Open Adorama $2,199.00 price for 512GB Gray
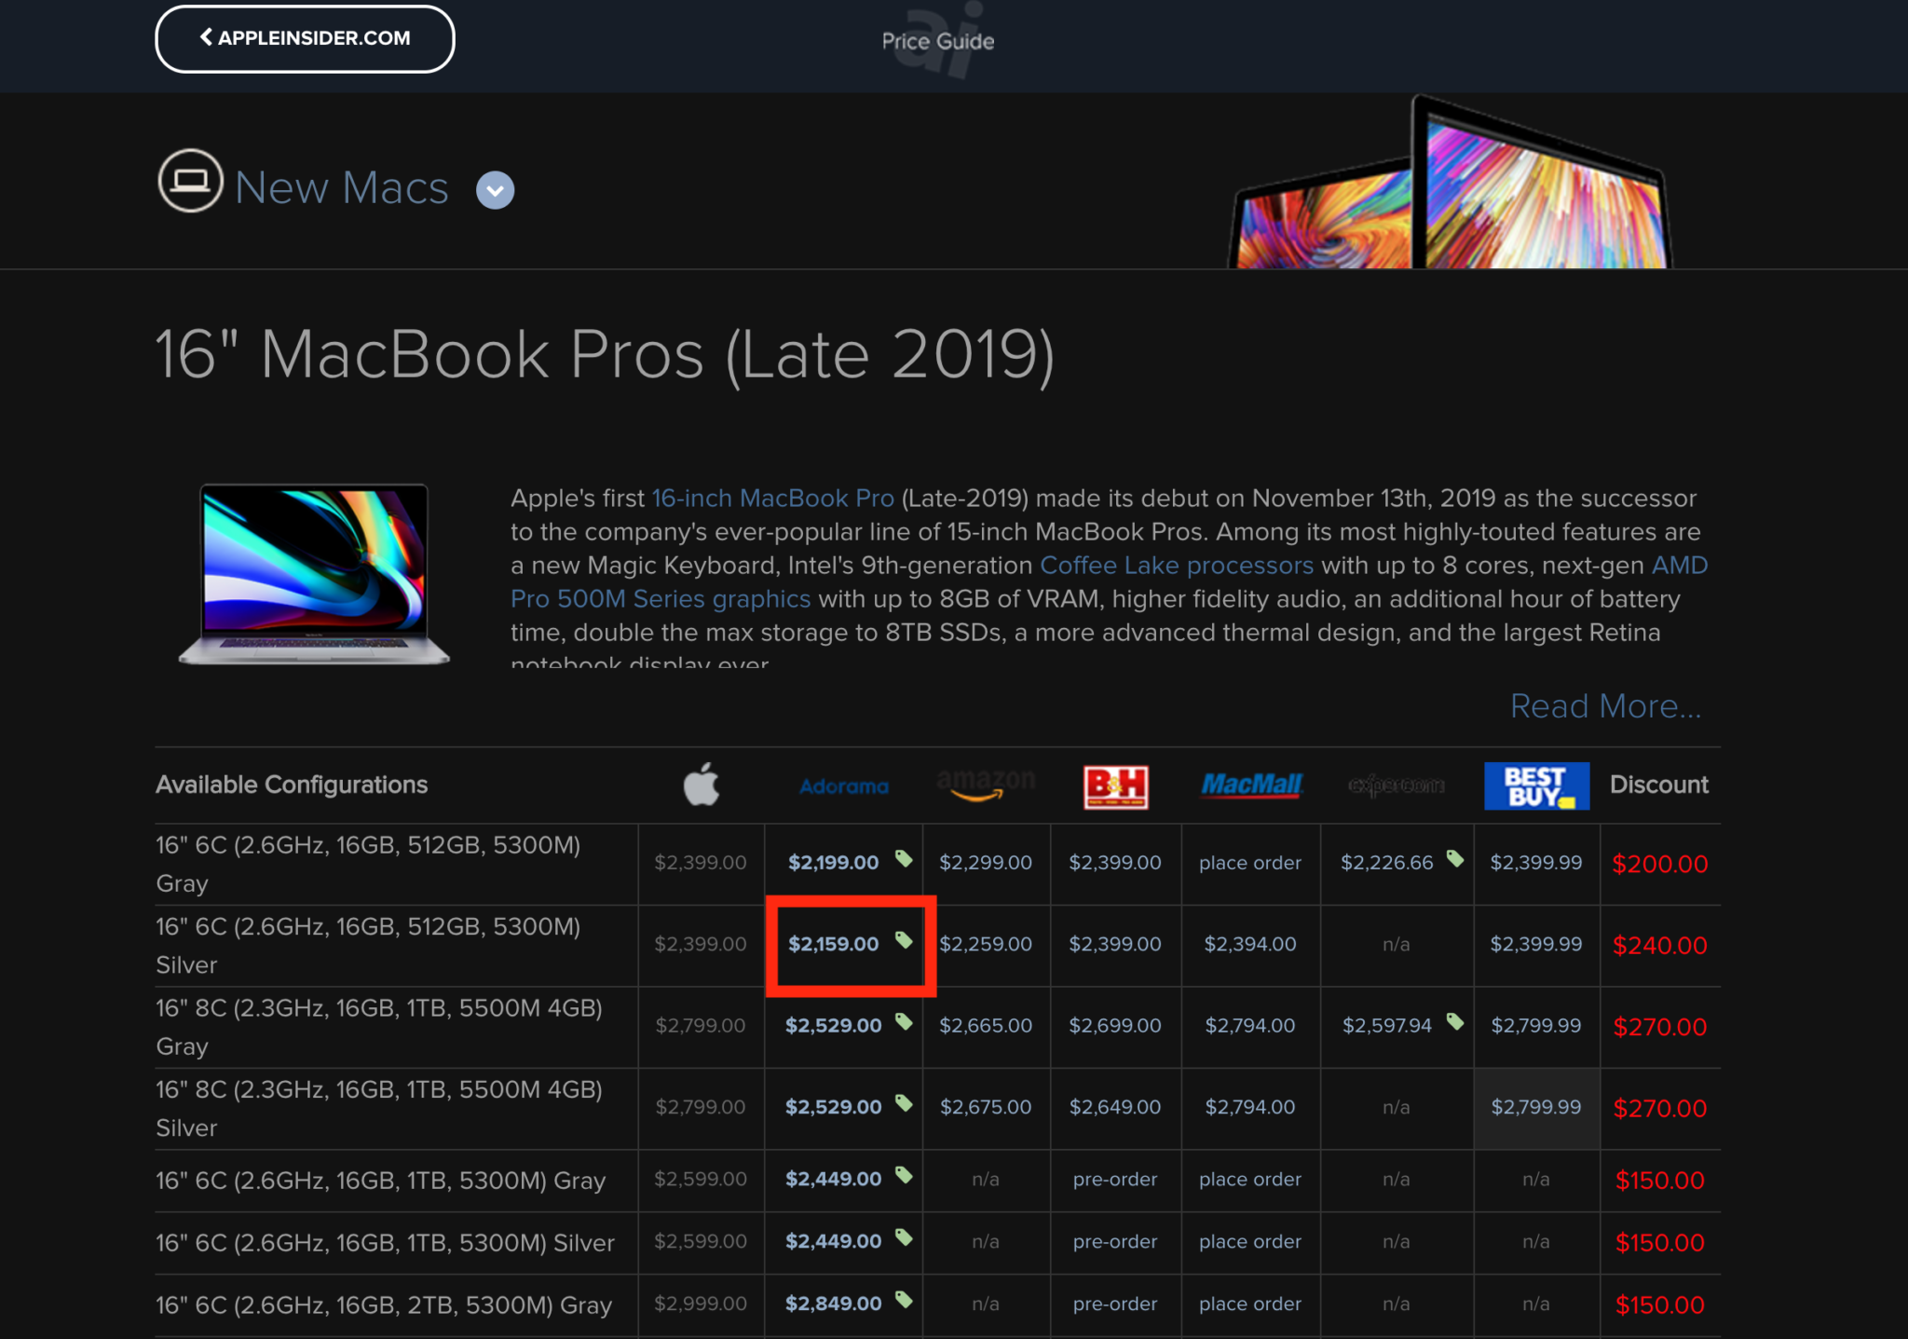Viewport: 1908px width, 1339px height. point(834,863)
